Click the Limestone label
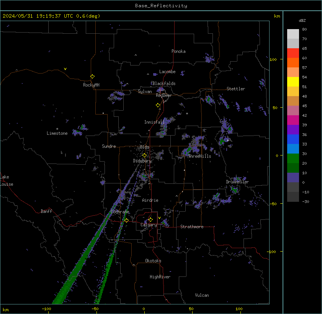The width and height of the screenshot is (322, 314). pyautogui.click(x=57, y=133)
